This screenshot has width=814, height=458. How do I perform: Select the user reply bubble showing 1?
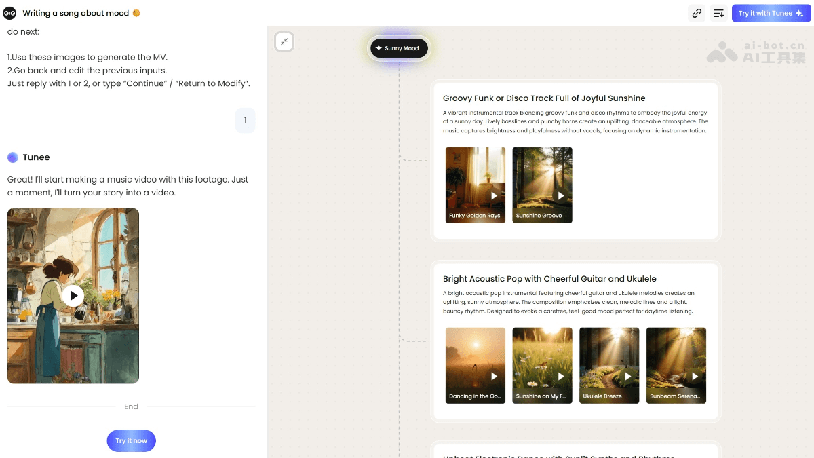click(x=245, y=120)
